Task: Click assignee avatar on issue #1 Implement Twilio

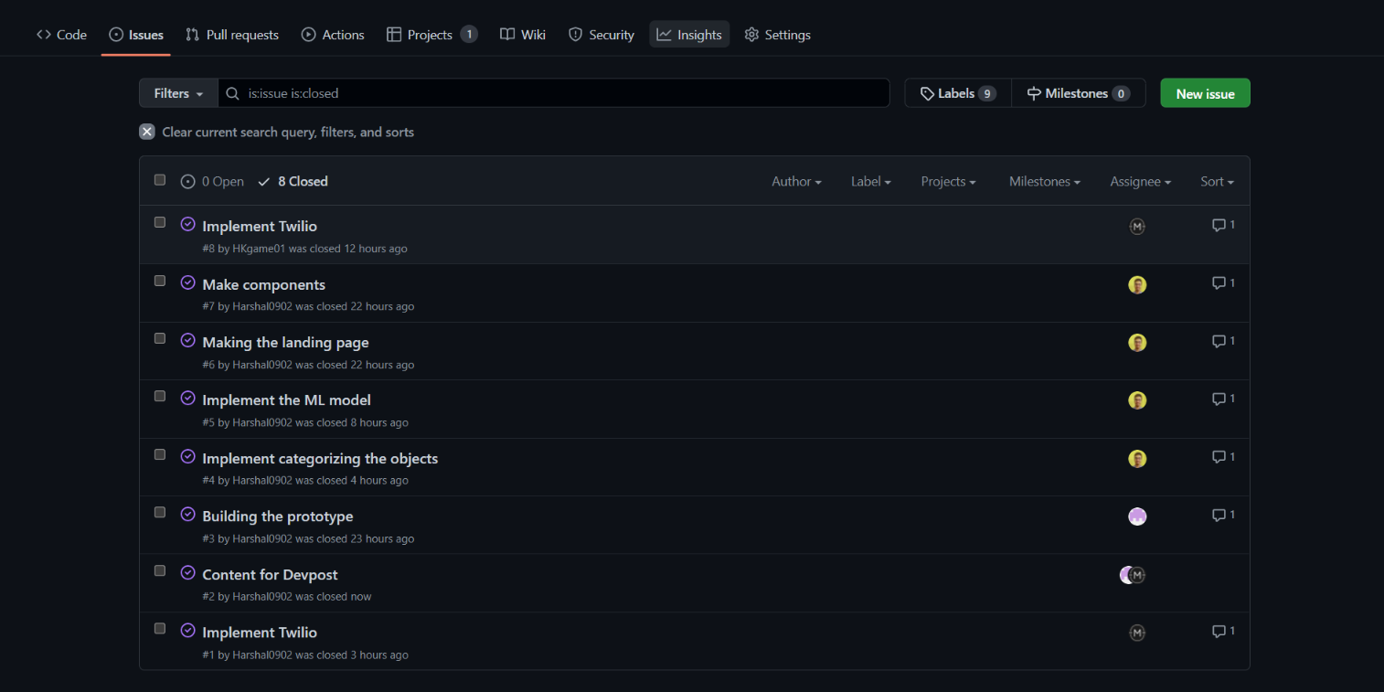Action: click(x=1137, y=633)
